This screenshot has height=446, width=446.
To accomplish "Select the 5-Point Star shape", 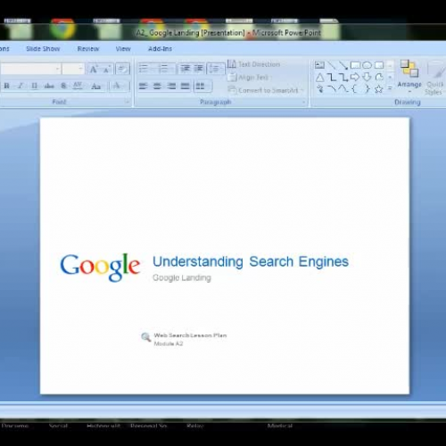I will click(x=379, y=88).
